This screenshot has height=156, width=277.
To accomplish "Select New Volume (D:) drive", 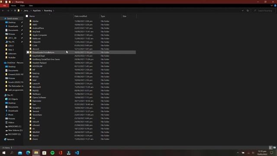I will pos(16,130).
